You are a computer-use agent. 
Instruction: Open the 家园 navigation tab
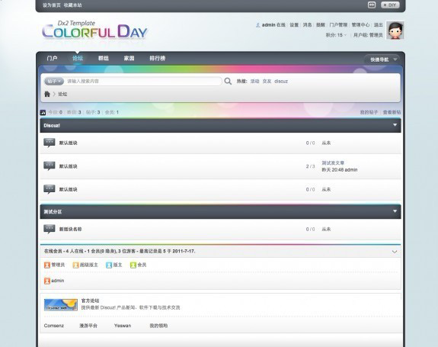[x=129, y=58]
